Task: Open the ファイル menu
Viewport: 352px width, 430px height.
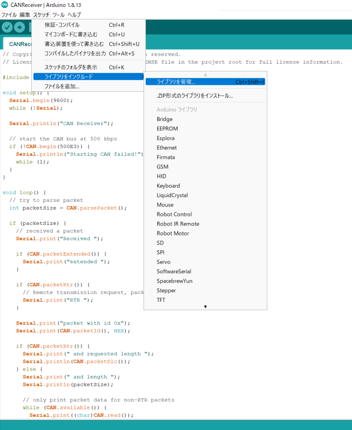Action: 9,15
